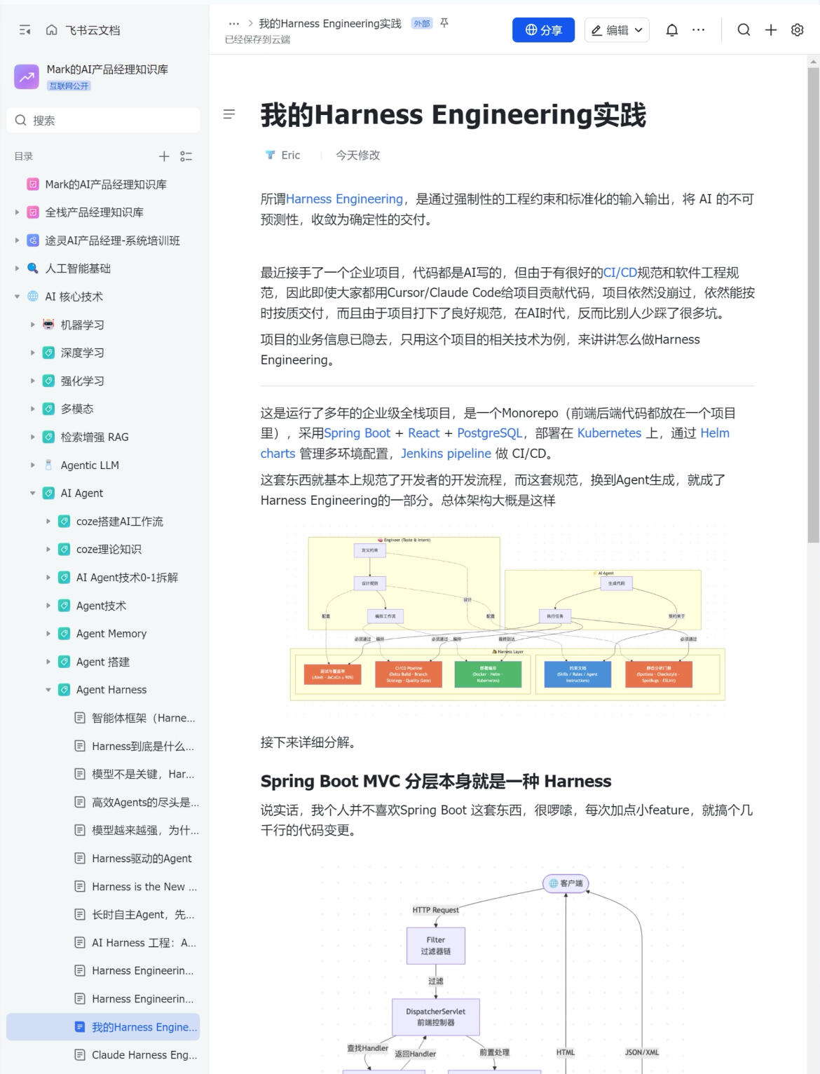
Task: Expand the 人工智能基础 node
Action: coord(17,268)
